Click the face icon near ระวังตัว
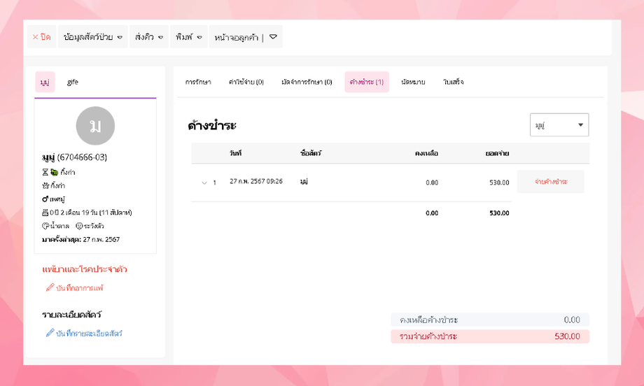Image resolution: width=644 pixels, height=386 pixels. (x=79, y=226)
